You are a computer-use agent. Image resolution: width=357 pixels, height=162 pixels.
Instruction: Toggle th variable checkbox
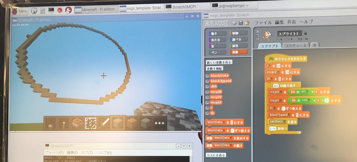tap(207, 113)
